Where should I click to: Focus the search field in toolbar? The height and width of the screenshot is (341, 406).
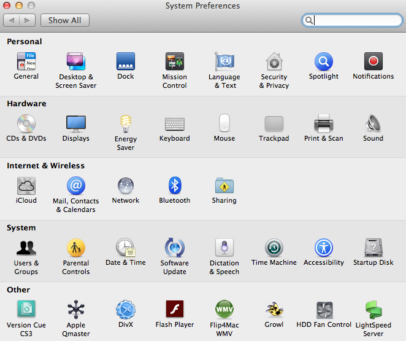click(x=352, y=20)
